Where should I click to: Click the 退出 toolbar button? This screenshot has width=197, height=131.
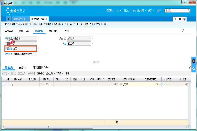(x=105, y=24)
